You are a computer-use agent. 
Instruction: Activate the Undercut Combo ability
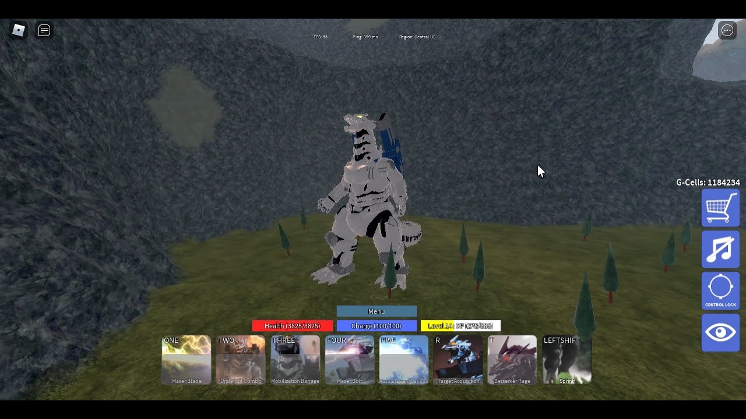(x=241, y=360)
